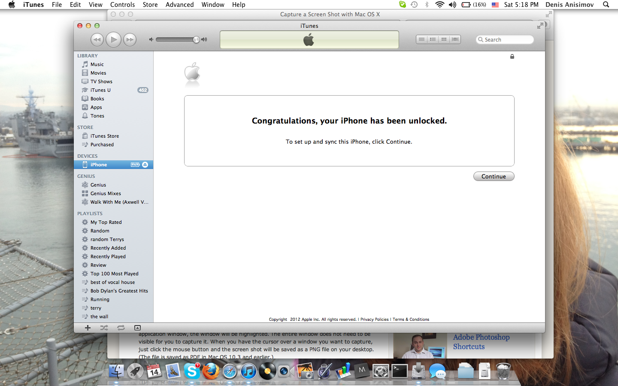Open the Help menu
Image resolution: width=618 pixels, height=386 pixels.
click(239, 5)
